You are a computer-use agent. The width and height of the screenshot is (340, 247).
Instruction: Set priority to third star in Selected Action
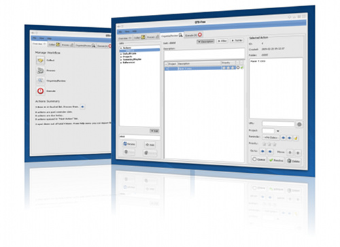(x=275, y=144)
